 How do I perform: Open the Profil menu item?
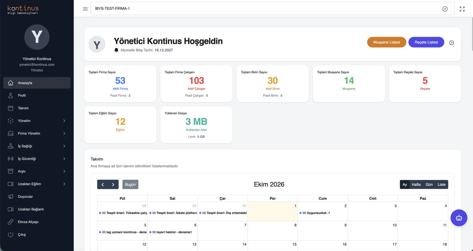coord(37,96)
